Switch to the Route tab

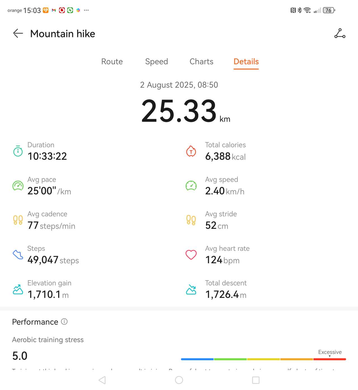click(112, 62)
